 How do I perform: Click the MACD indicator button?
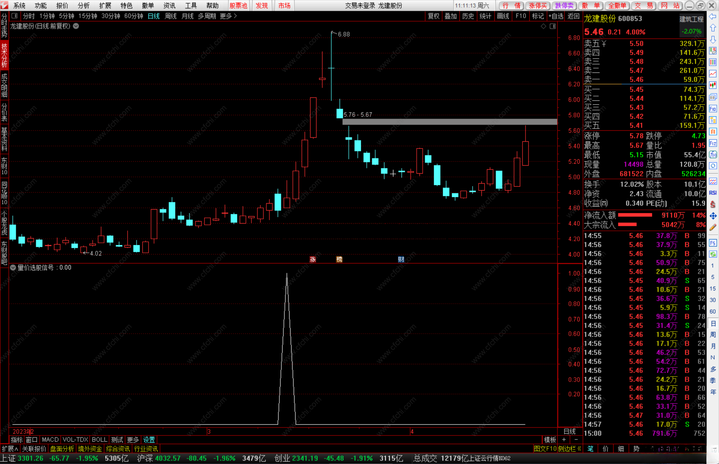pos(50,440)
